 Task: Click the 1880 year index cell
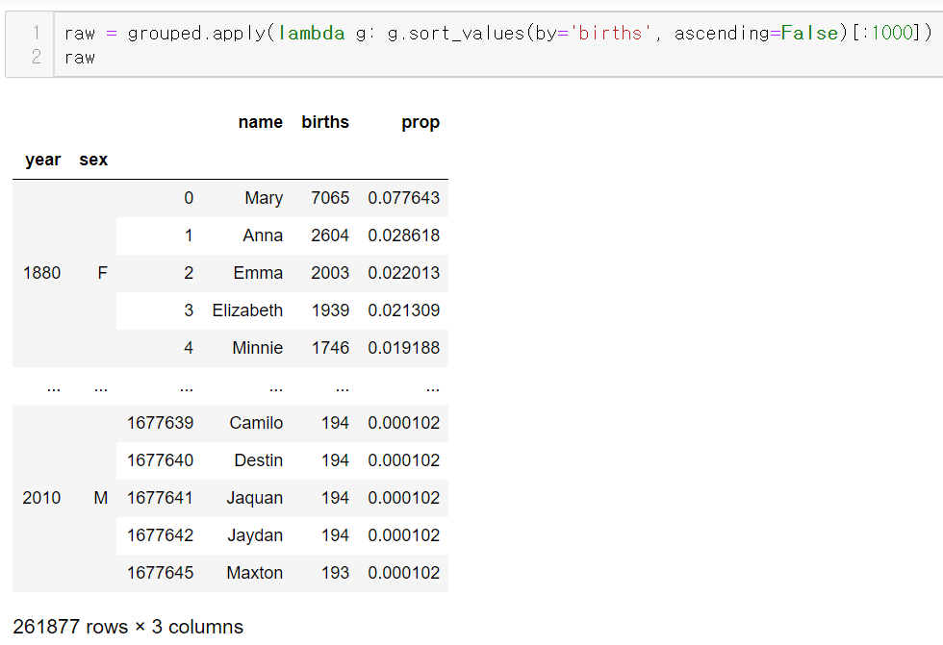click(41, 273)
